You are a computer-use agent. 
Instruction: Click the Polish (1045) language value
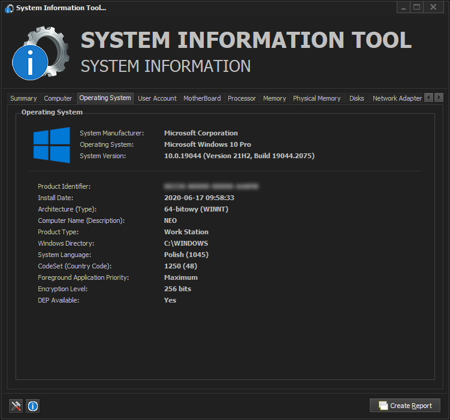[186, 255]
